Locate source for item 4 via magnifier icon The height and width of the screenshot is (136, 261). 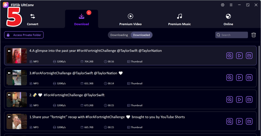(230, 56)
